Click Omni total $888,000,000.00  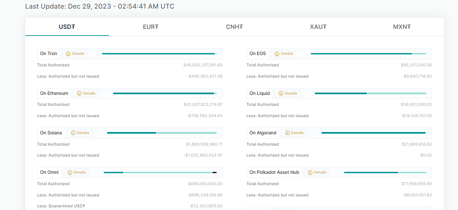point(205,184)
